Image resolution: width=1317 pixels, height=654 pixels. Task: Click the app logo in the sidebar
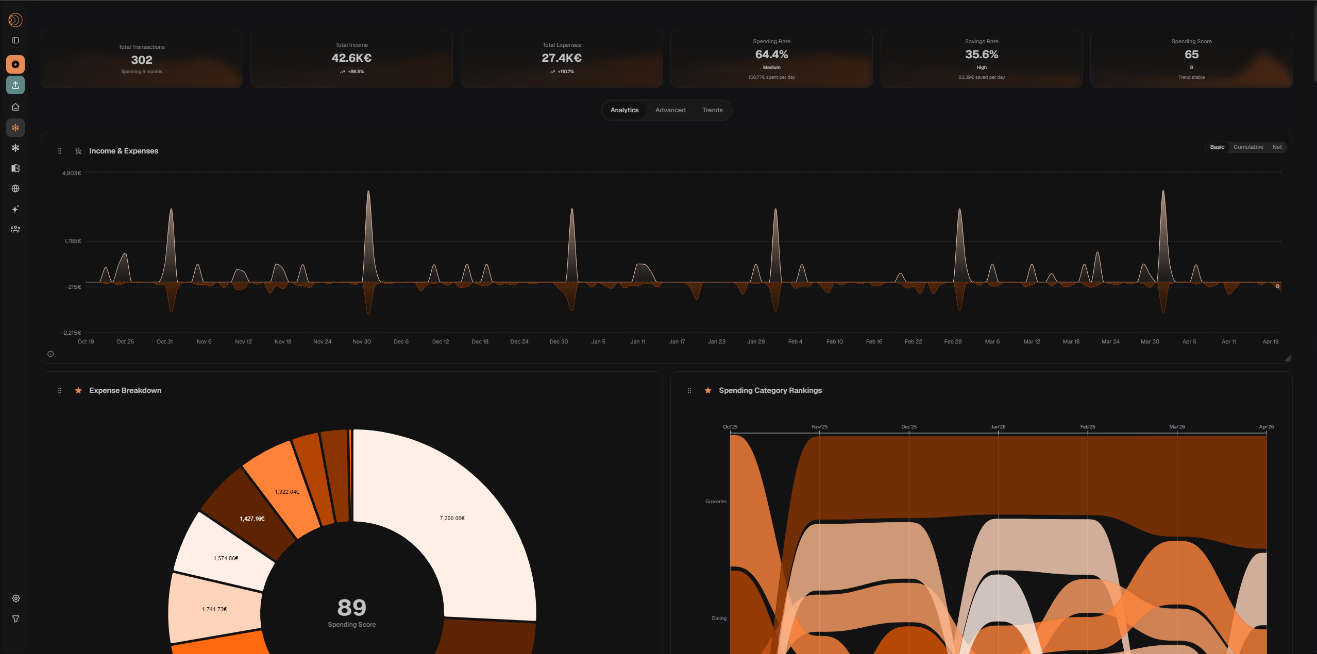(15, 20)
